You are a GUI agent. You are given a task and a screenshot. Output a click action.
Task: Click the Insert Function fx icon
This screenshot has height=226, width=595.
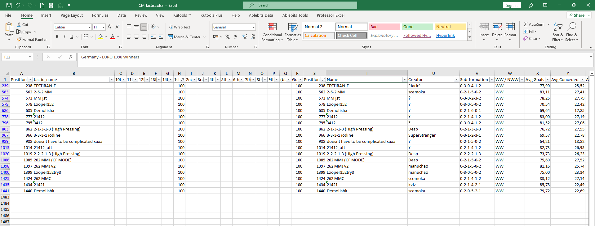[71, 57]
